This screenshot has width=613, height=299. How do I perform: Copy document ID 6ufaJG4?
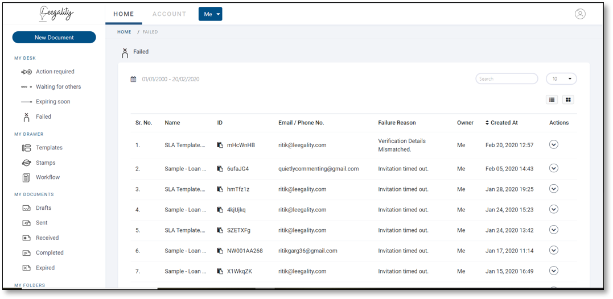click(220, 169)
